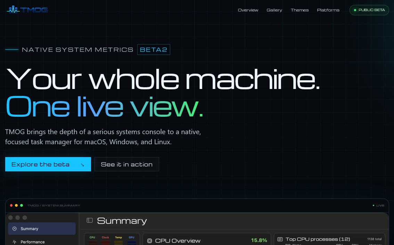Viewport: 394px width, 245px height.
Task: Toggle the sidebar icon next to Summary heading
Action: (x=90, y=220)
